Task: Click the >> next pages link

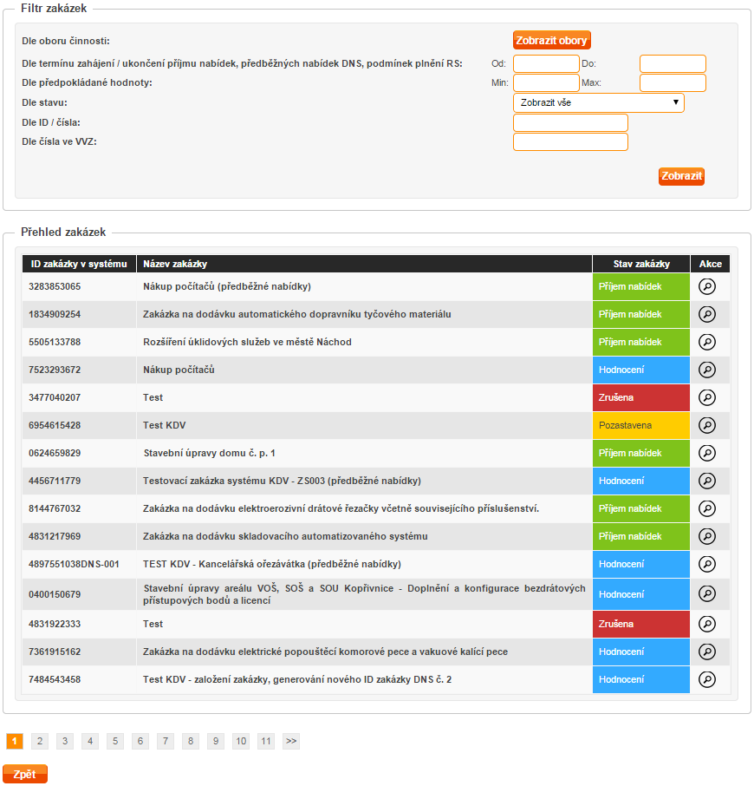Action: 291,741
